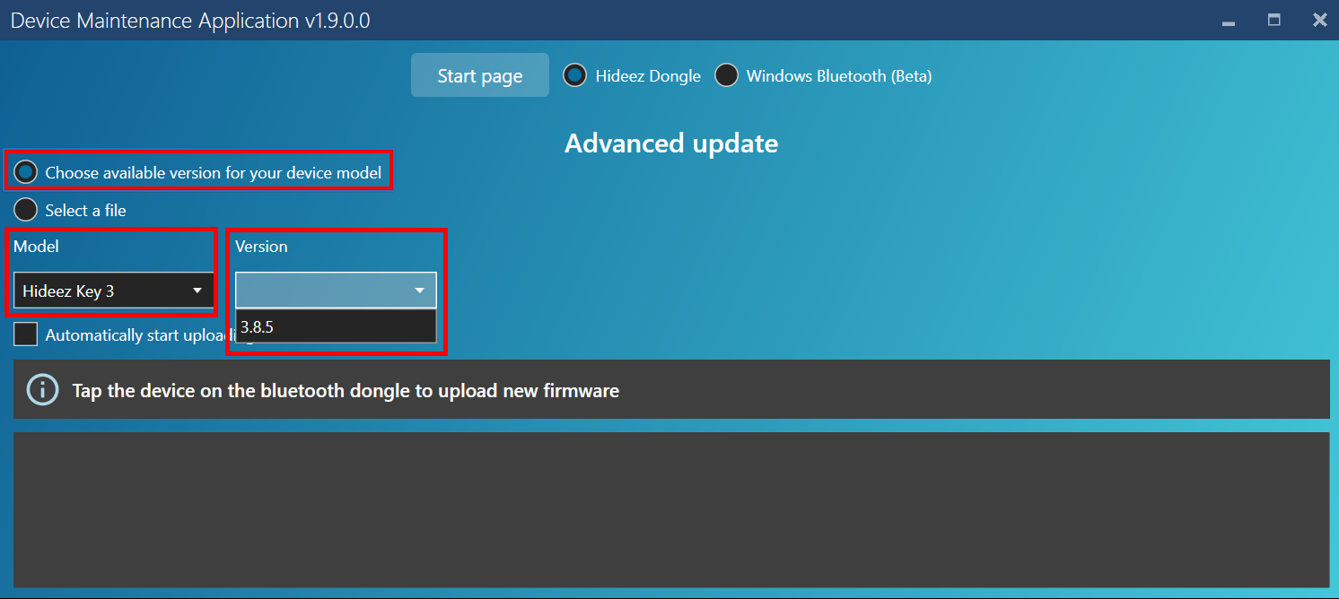The image size is (1339, 599).
Task: Select Choose available version for your device model
Action: [x=26, y=172]
